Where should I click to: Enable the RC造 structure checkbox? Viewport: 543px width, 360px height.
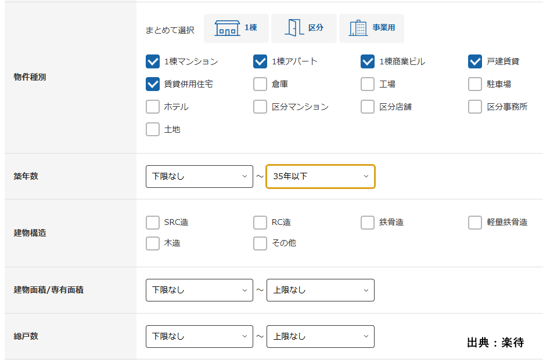coord(260,223)
